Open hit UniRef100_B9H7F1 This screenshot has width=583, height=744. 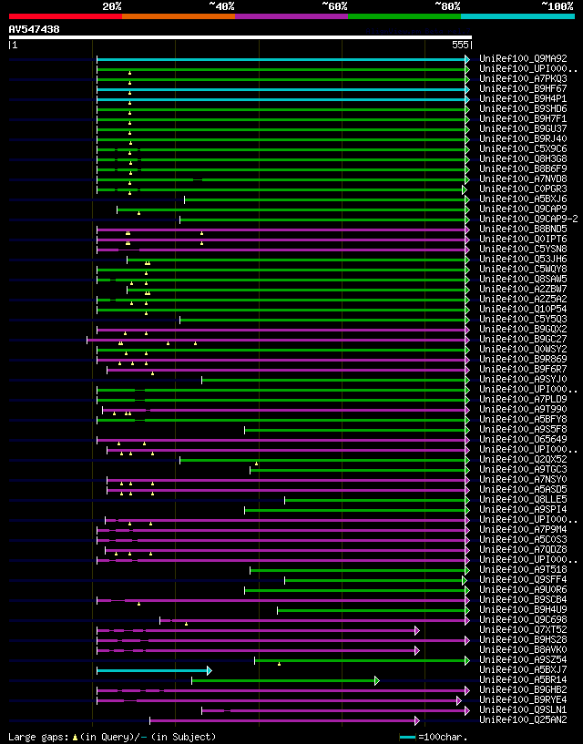click(x=523, y=118)
